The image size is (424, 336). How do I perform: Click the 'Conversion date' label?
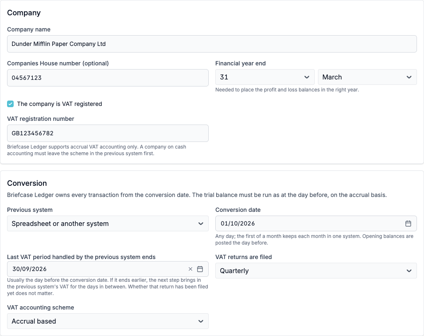tap(238, 210)
